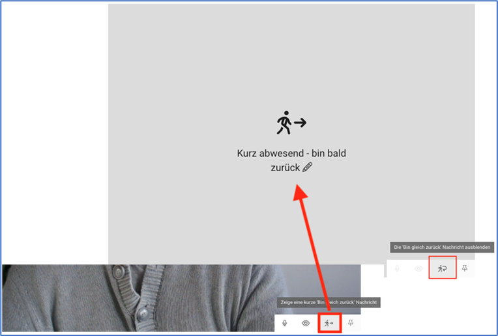This screenshot has width=498, height=336.
Task: Click the pin icon next to the return icon
Action: coord(464,268)
